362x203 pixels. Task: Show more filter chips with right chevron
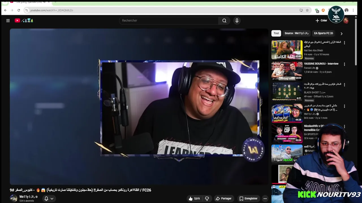click(341, 34)
